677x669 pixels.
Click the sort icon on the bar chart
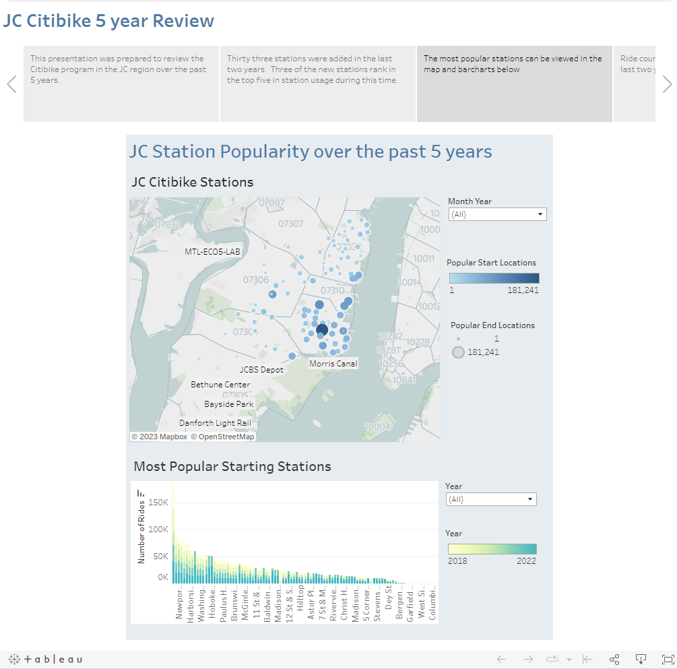[x=140, y=493]
